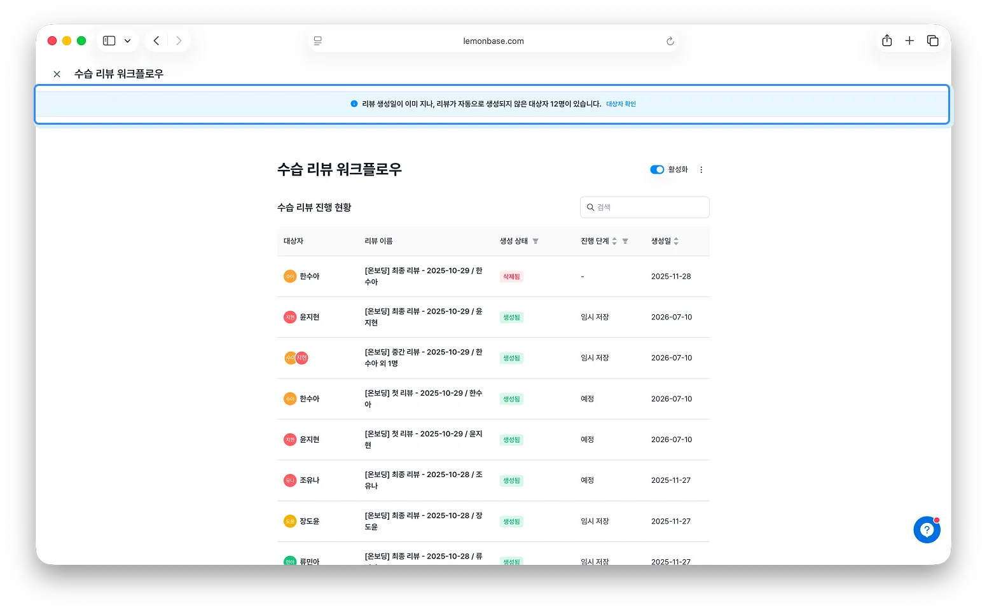This screenshot has height=612, width=987.
Task: Sort the table by 생성일
Action: (x=676, y=241)
